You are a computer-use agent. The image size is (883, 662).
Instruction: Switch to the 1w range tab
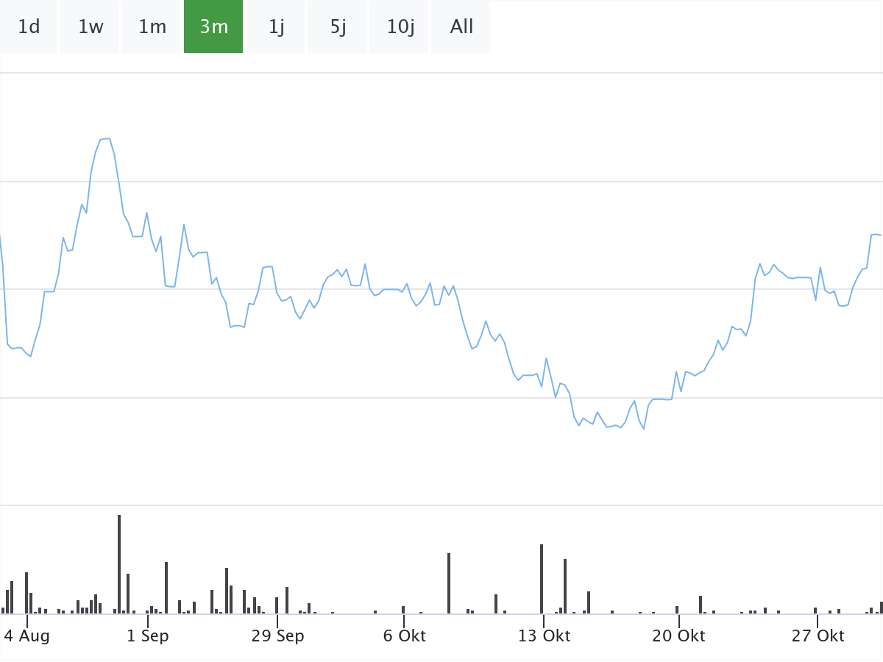click(x=91, y=26)
